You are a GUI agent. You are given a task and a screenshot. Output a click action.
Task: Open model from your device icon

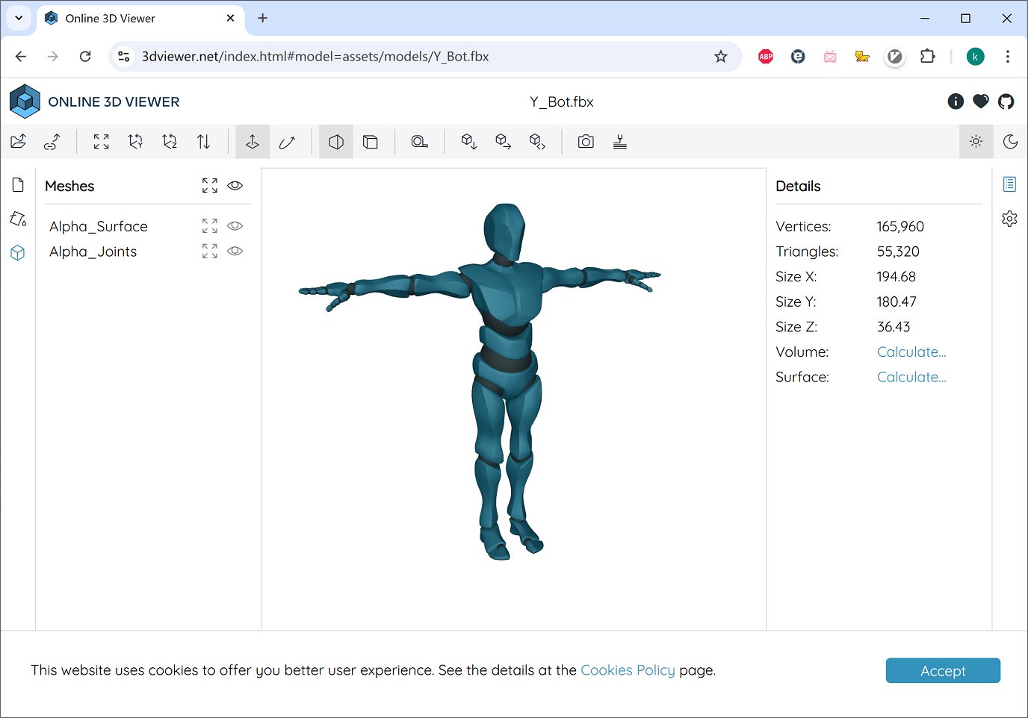[x=19, y=141]
